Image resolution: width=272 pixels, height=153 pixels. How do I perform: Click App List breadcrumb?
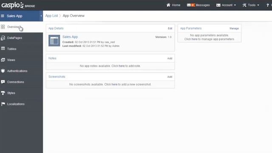(x=51, y=16)
